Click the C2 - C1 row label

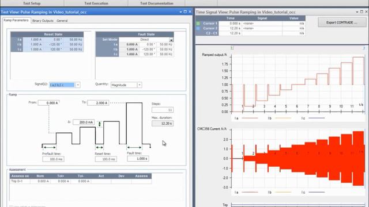[207, 33]
